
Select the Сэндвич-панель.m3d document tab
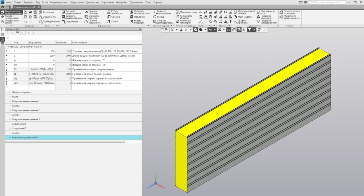25,7
